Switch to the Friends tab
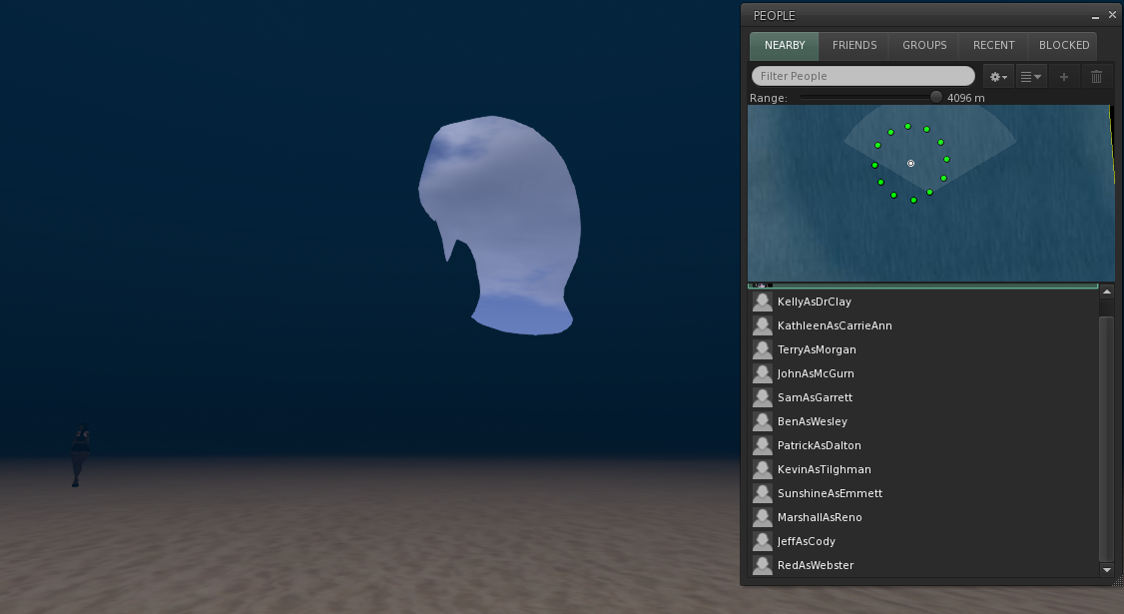Viewport: 1124px width, 614px height. coord(853,45)
